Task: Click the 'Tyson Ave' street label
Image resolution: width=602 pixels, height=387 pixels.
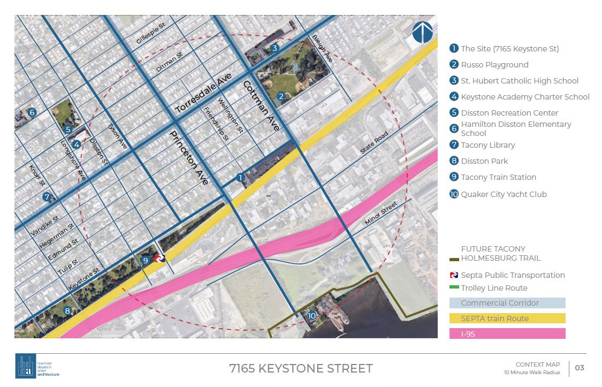Action: click(x=117, y=136)
